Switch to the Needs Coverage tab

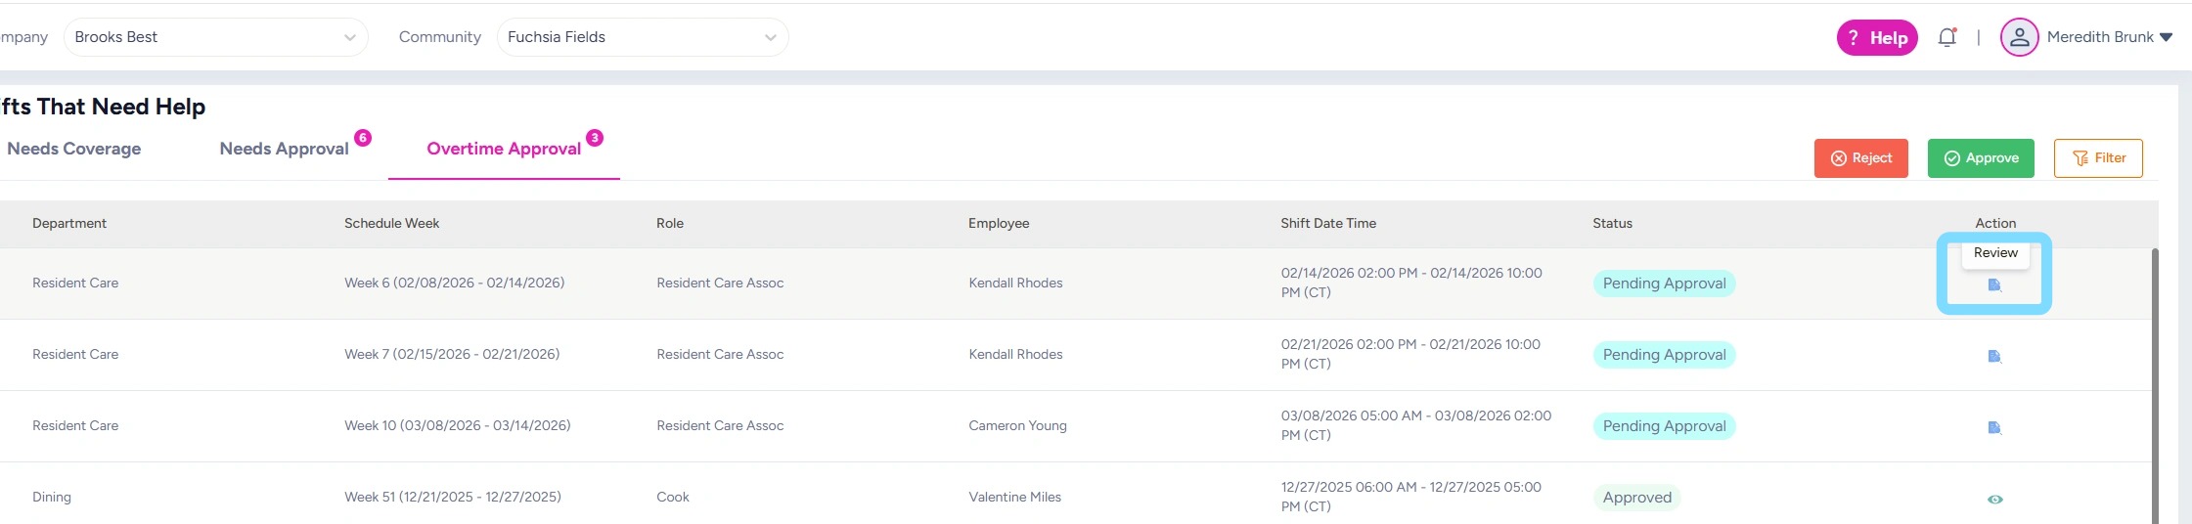74,149
